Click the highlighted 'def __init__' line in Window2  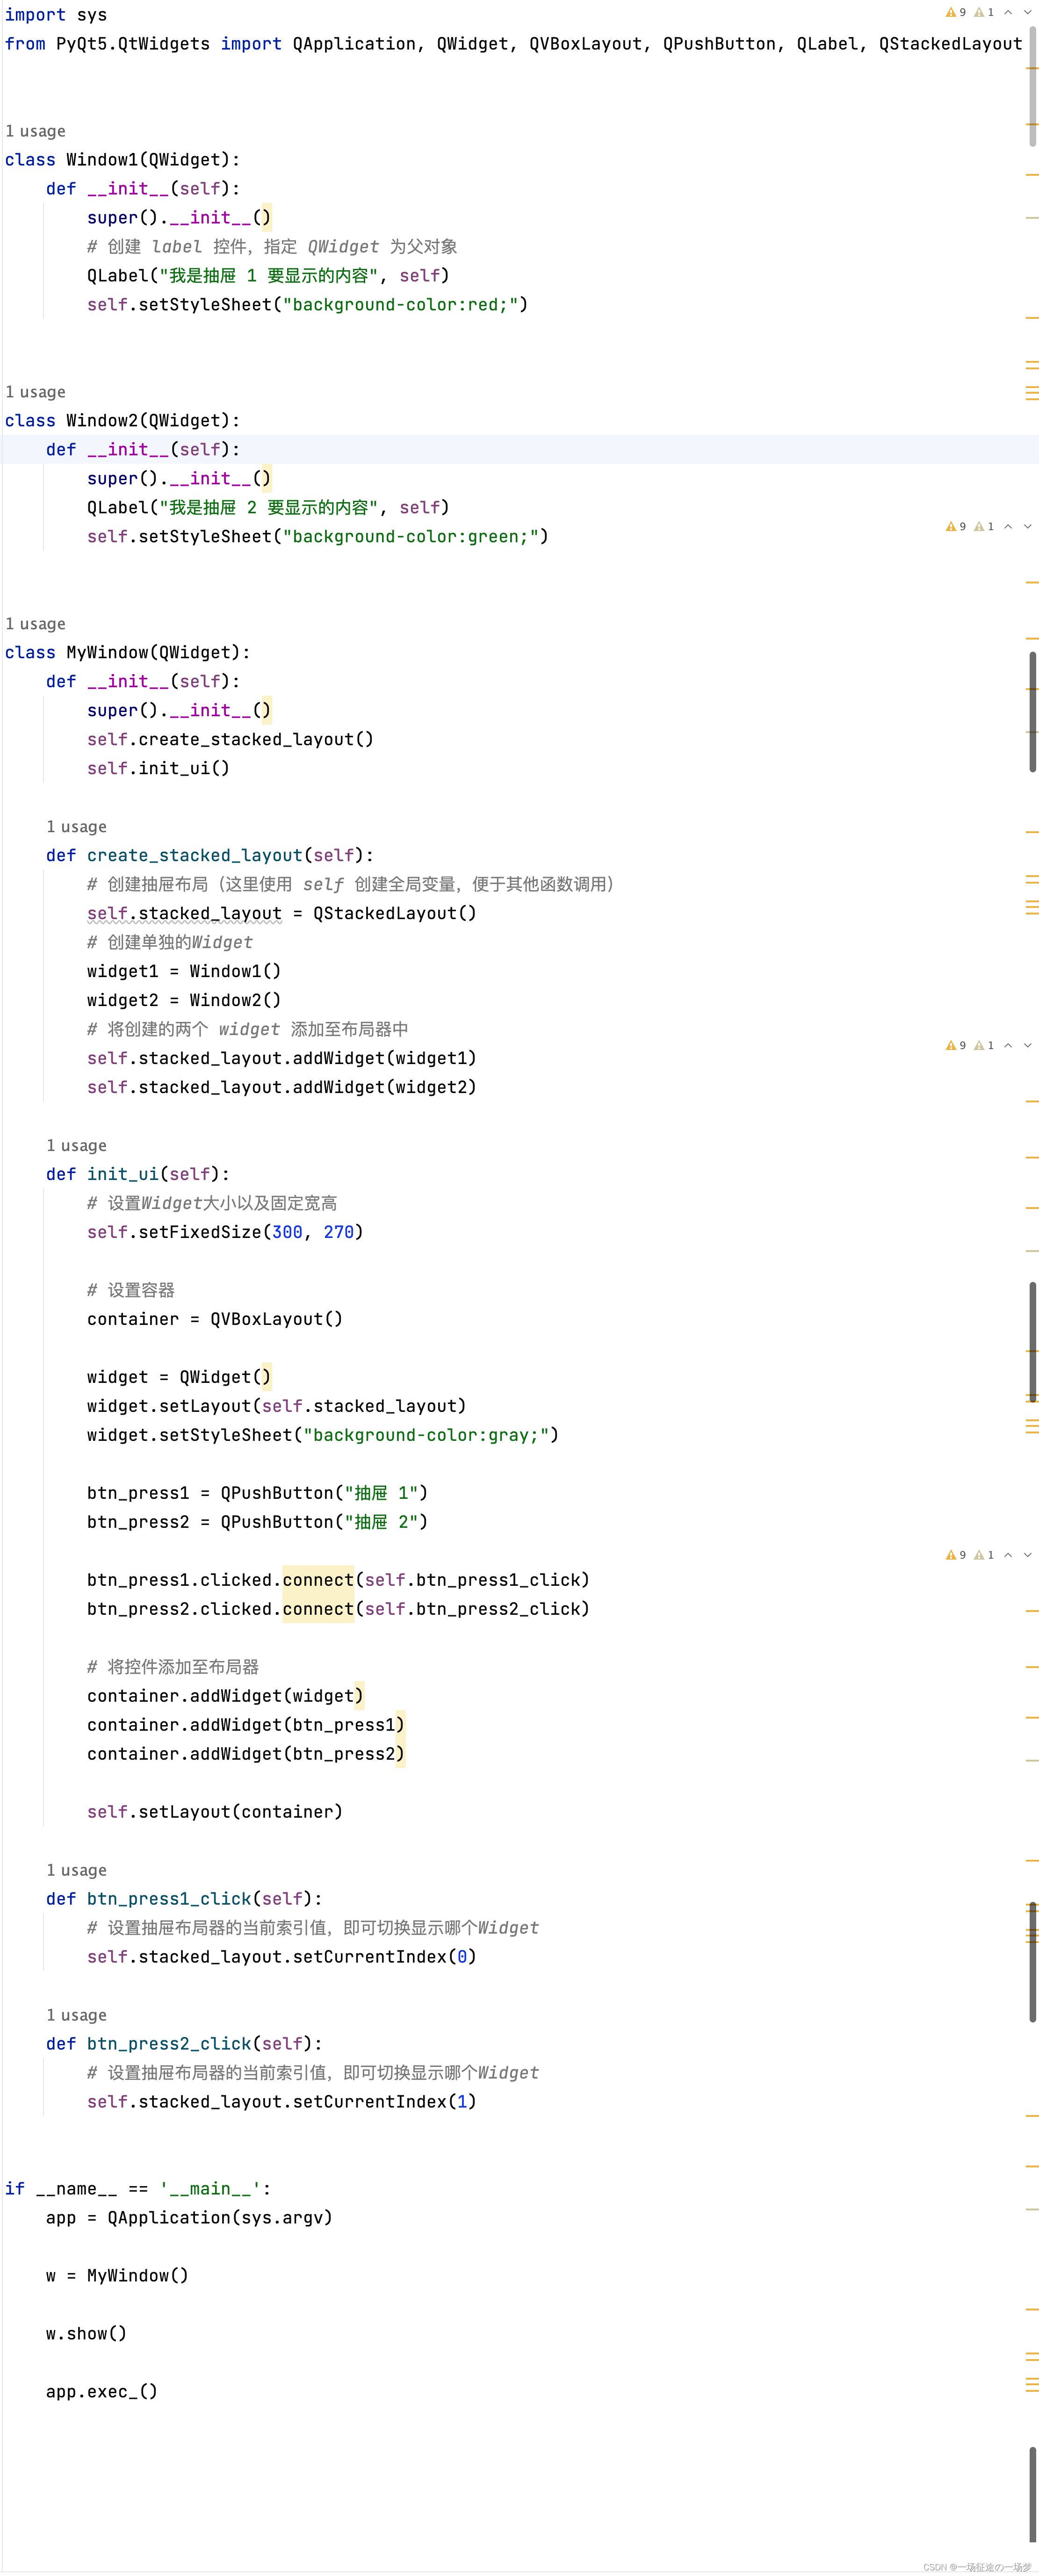[143, 450]
